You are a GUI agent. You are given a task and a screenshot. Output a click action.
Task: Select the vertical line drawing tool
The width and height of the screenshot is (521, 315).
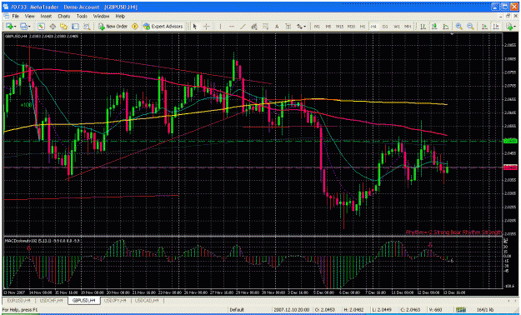coord(220,27)
